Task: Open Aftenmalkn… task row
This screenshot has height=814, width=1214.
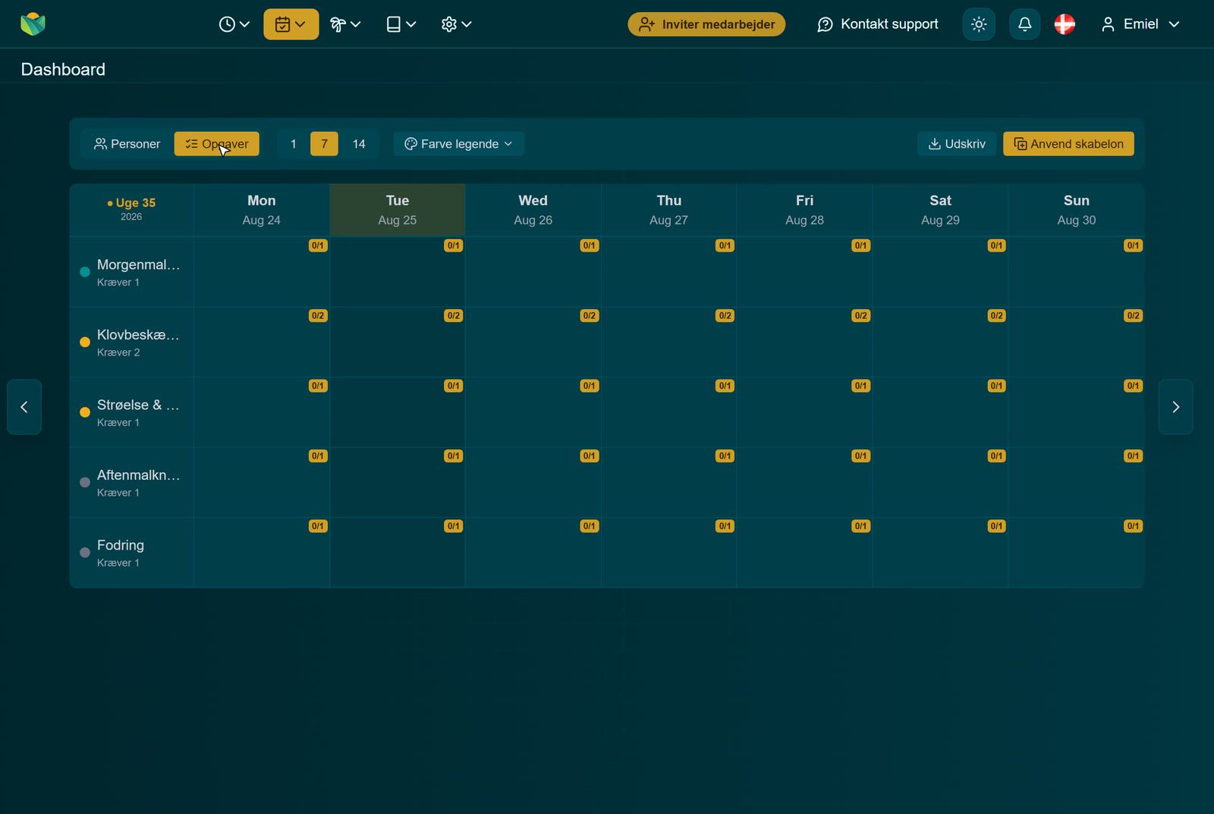Action: coord(131,483)
